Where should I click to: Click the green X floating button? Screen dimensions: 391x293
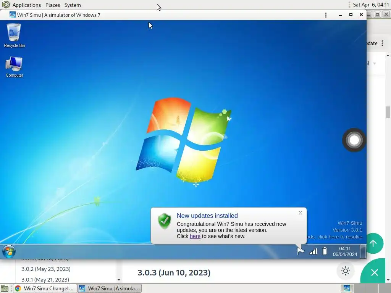(375, 272)
